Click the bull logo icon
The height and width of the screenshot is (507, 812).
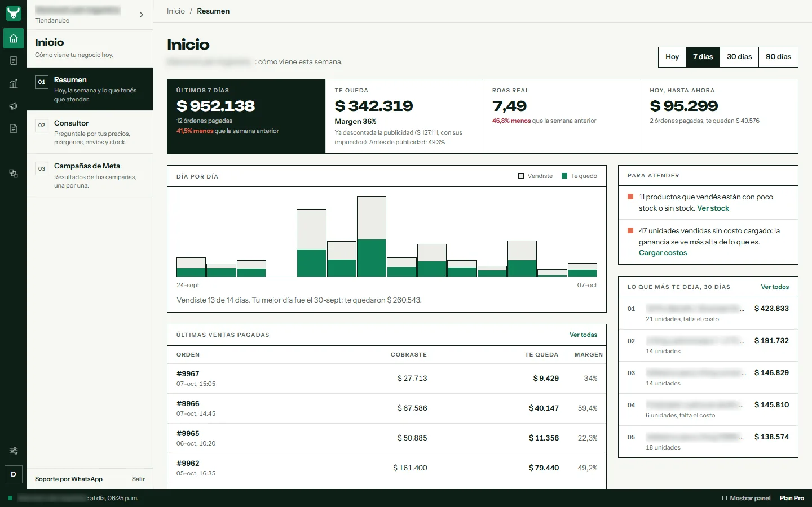(x=14, y=13)
